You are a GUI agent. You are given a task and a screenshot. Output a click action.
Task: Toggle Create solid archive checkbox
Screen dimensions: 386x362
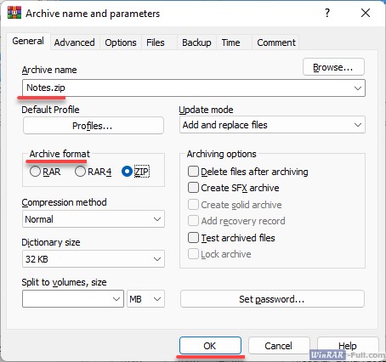pyautogui.click(x=235, y=205)
